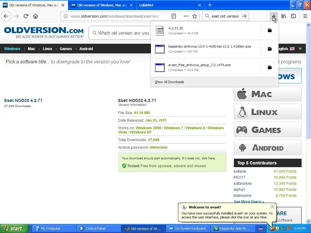Click the yellow security shield tray icon
Screen dimensions: 311x233
point(278,229)
